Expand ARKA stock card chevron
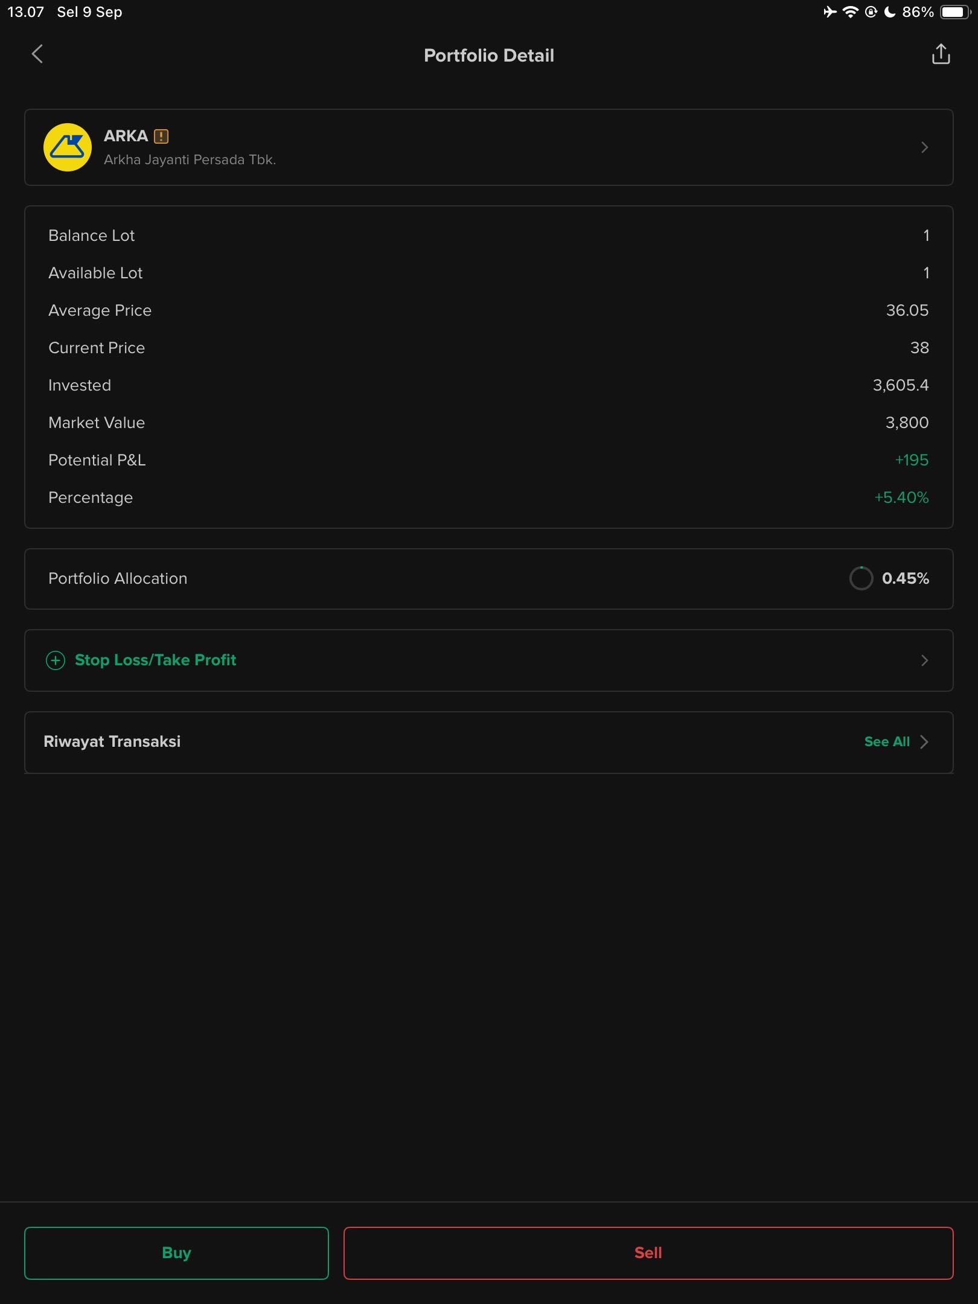Image resolution: width=978 pixels, height=1304 pixels. tap(924, 147)
